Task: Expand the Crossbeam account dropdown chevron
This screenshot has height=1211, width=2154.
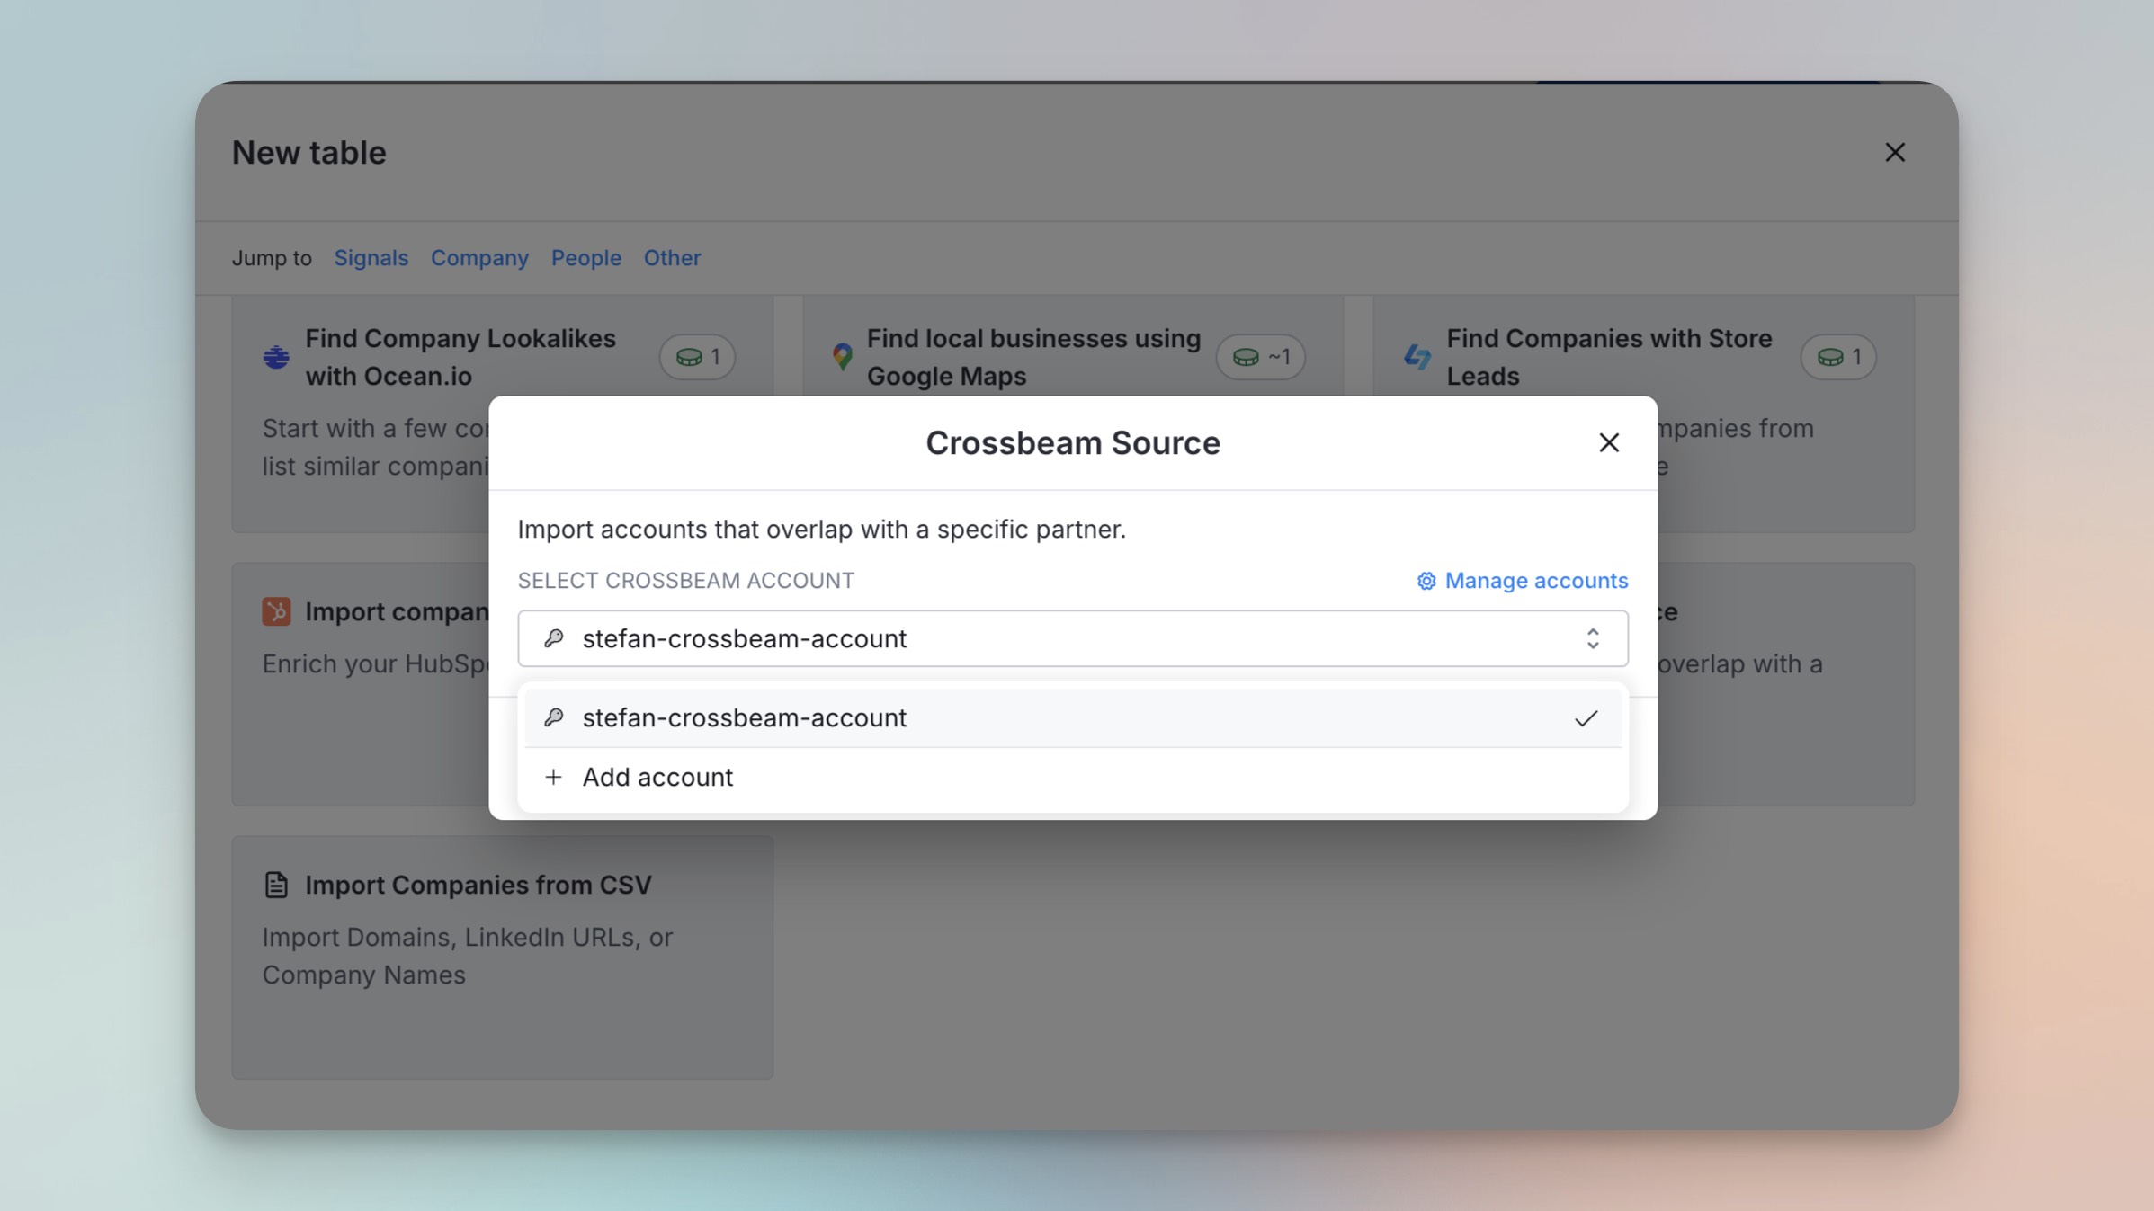Action: point(1592,638)
